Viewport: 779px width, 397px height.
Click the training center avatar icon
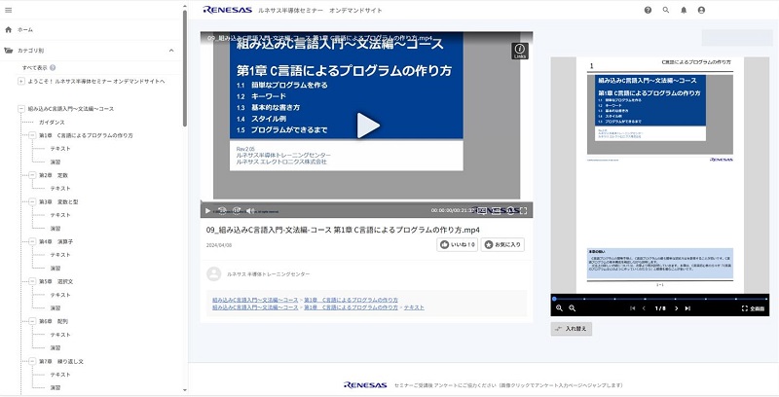pos(214,274)
